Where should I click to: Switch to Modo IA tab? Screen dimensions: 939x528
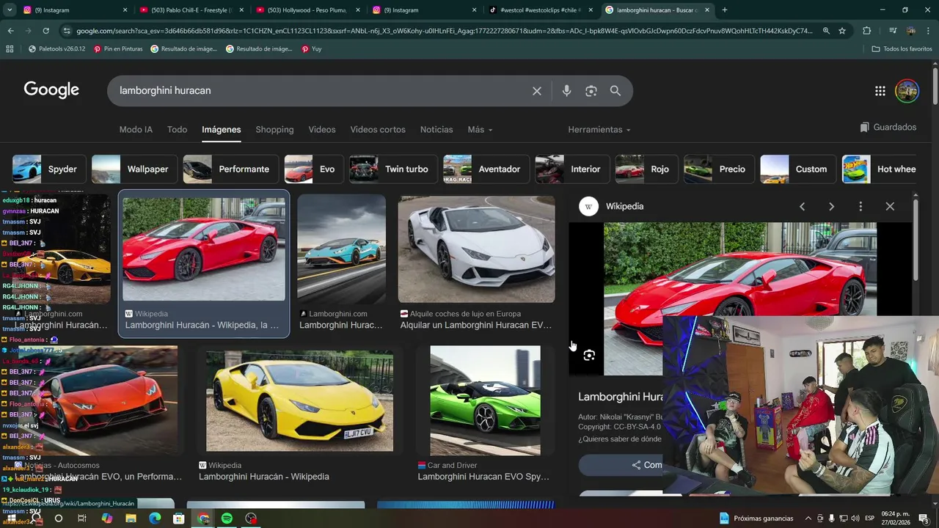136,130
